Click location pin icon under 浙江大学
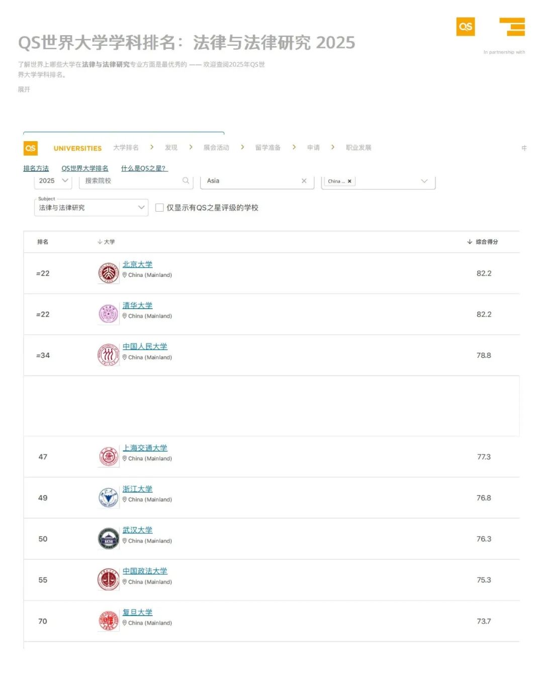This screenshot has width=543, height=686. click(125, 499)
